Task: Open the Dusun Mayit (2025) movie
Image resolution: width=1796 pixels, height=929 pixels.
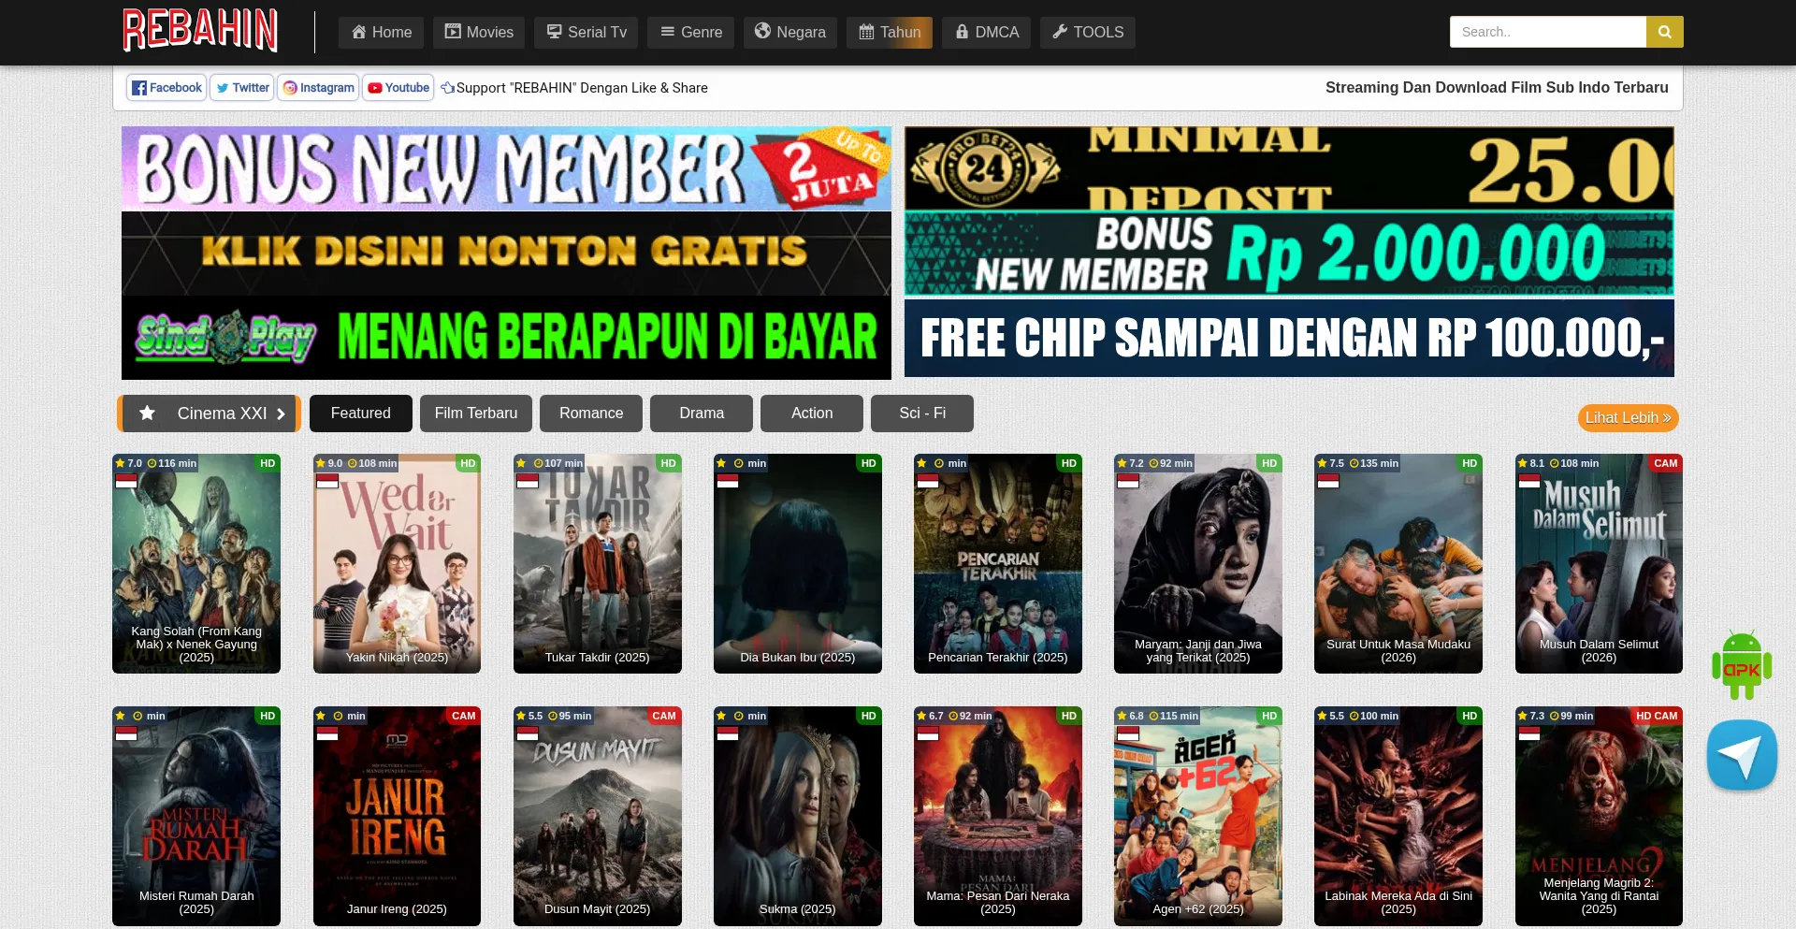Action: coord(598,816)
